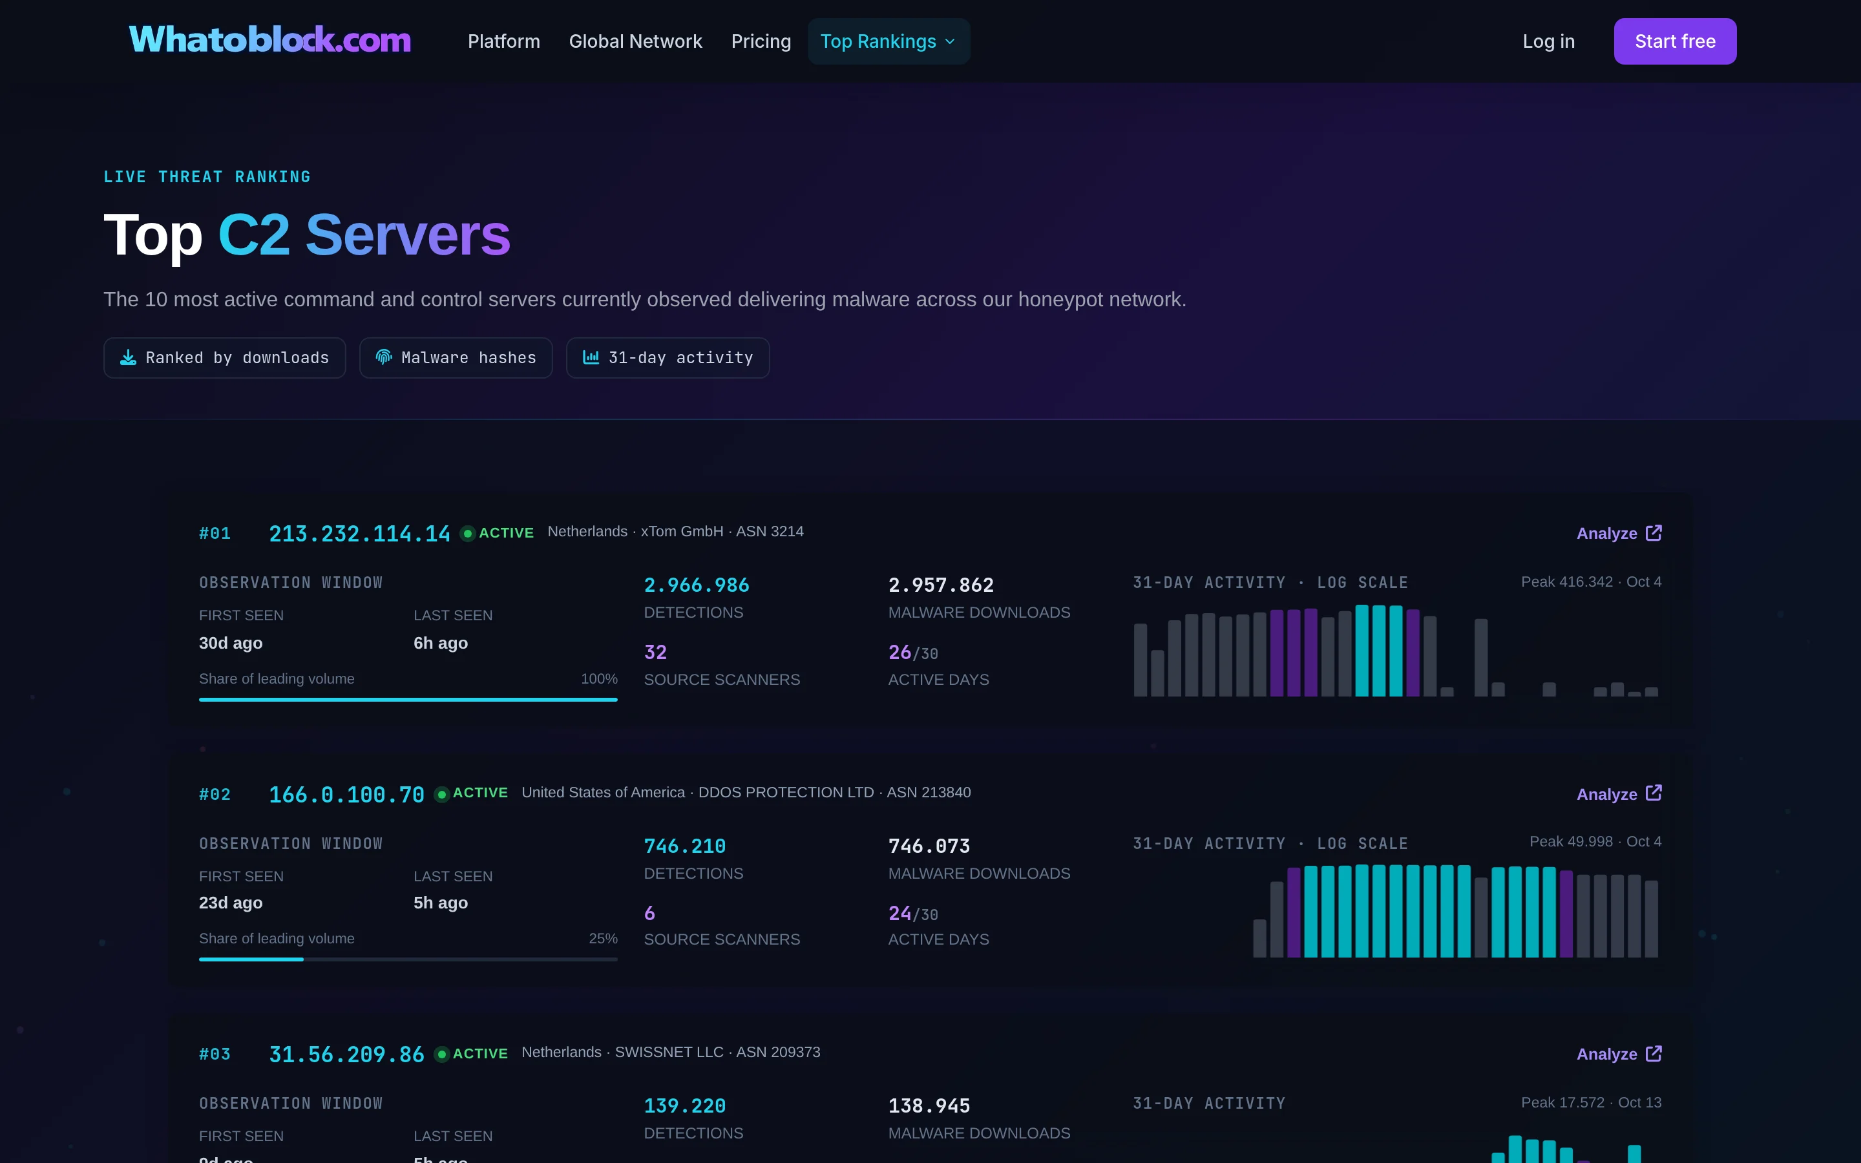Click external-link icon for rank #03 Analyze
1861x1163 pixels.
click(1654, 1053)
